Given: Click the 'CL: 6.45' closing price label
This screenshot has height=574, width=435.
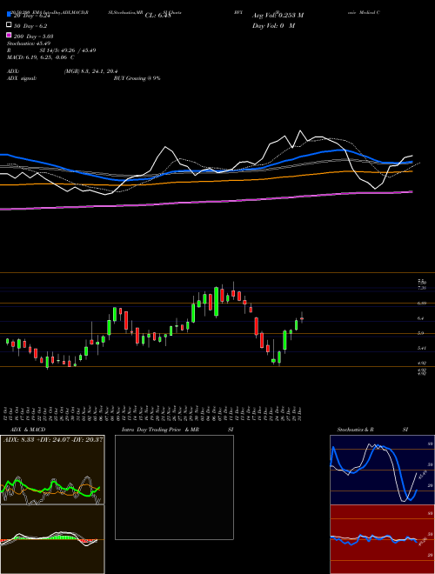Looking at the screenshot, I should pos(157,16).
